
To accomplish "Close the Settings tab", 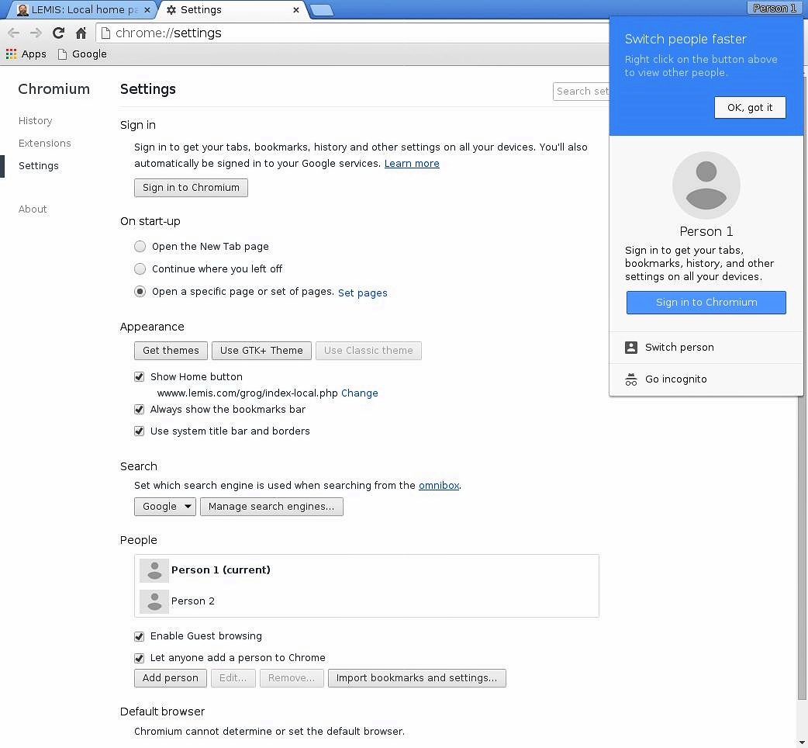I will point(296,10).
